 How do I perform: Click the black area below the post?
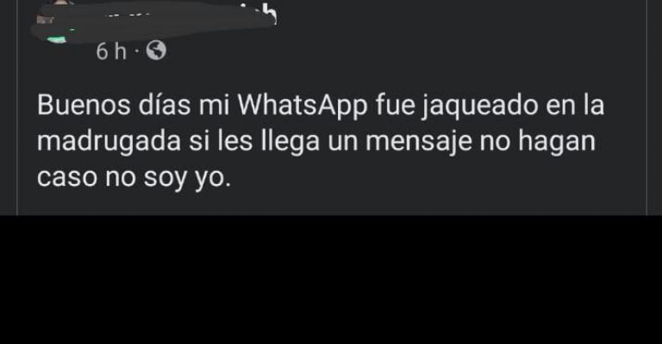pyautogui.click(x=331, y=279)
